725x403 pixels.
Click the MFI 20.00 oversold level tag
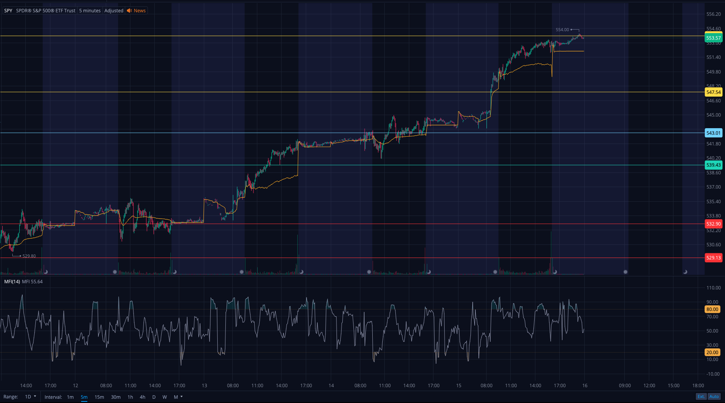click(712, 352)
